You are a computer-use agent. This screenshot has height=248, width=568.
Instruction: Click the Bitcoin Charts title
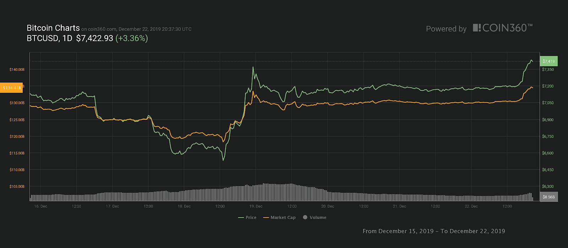(x=53, y=28)
